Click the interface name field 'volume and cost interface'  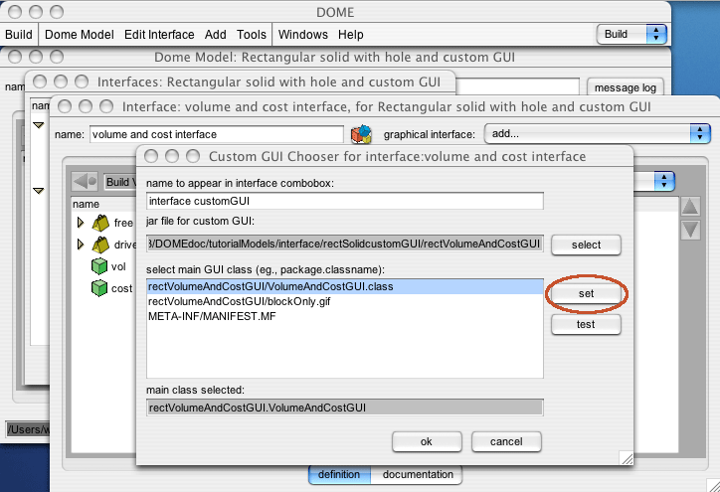click(x=216, y=134)
